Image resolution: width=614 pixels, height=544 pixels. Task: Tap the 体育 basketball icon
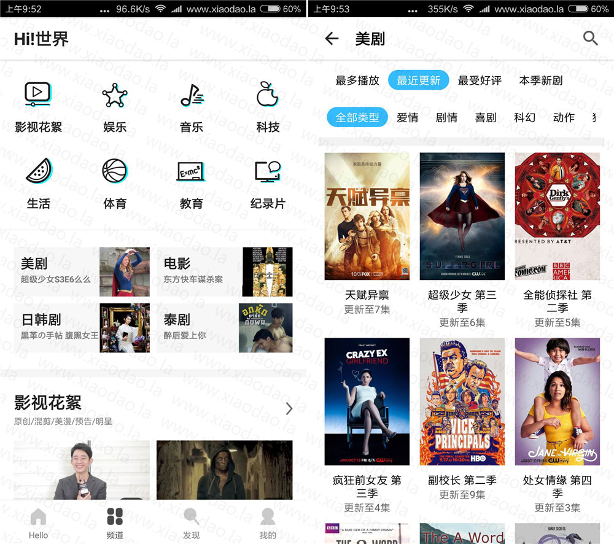pyautogui.click(x=114, y=171)
